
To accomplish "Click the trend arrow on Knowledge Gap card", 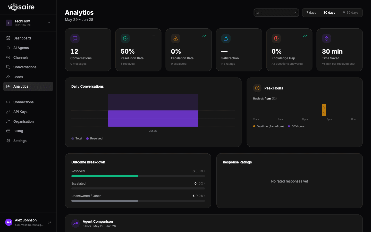I will [x=305, y=36].
